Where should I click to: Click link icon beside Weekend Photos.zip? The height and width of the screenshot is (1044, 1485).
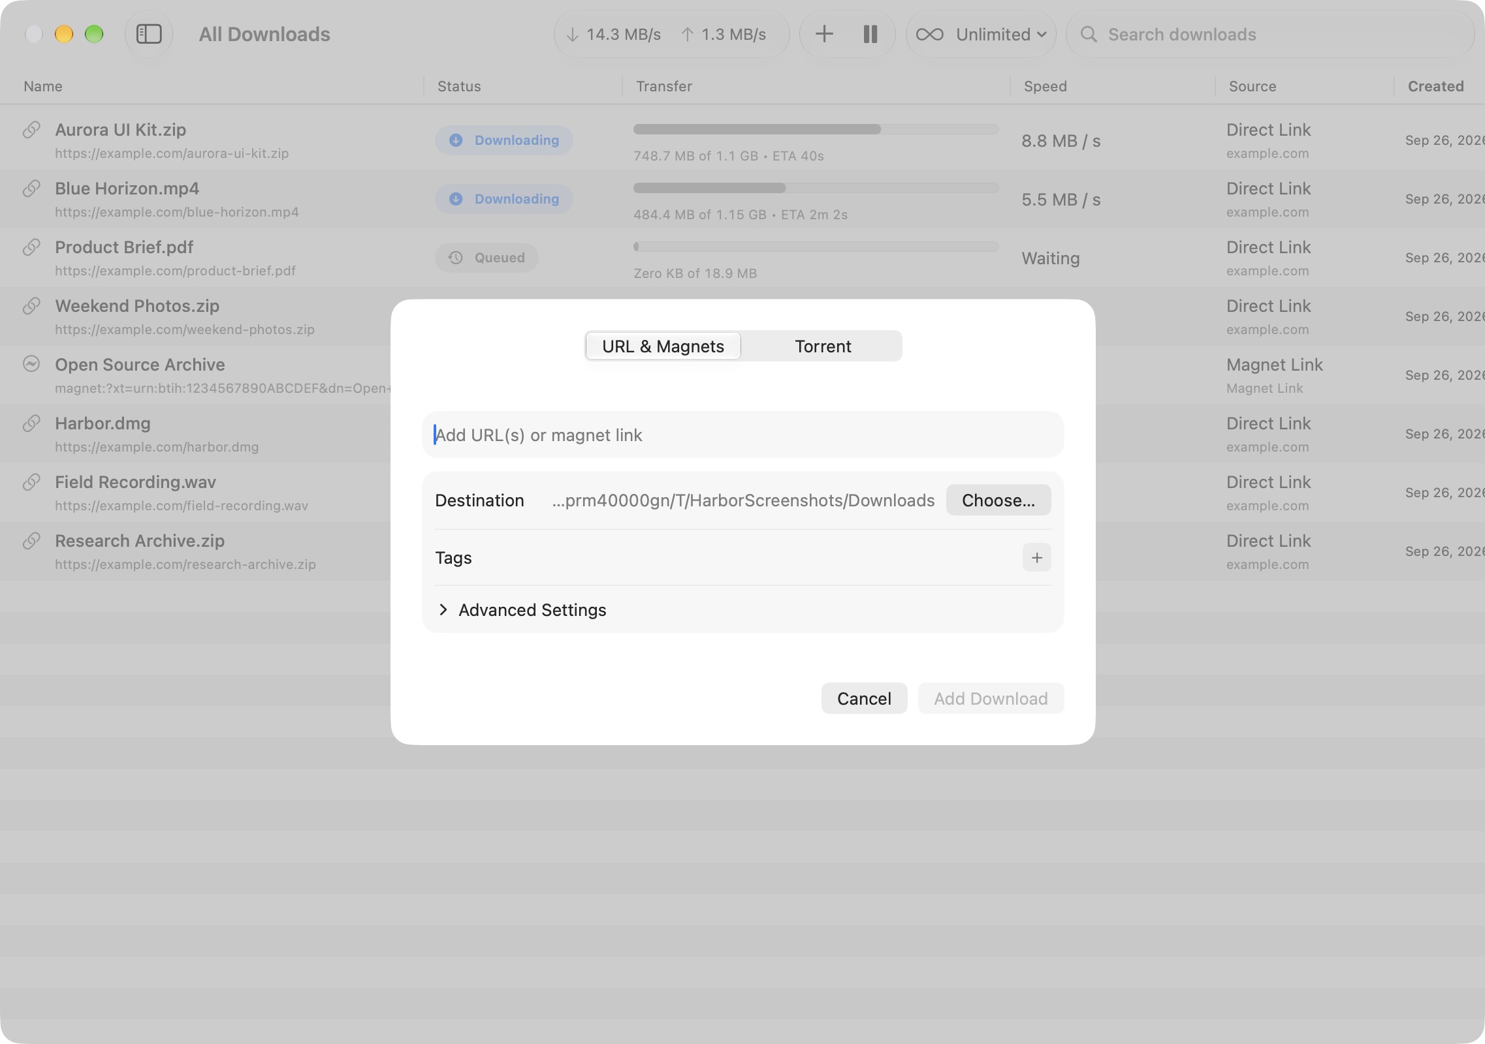pyautogui.click(x=31, y=306)
